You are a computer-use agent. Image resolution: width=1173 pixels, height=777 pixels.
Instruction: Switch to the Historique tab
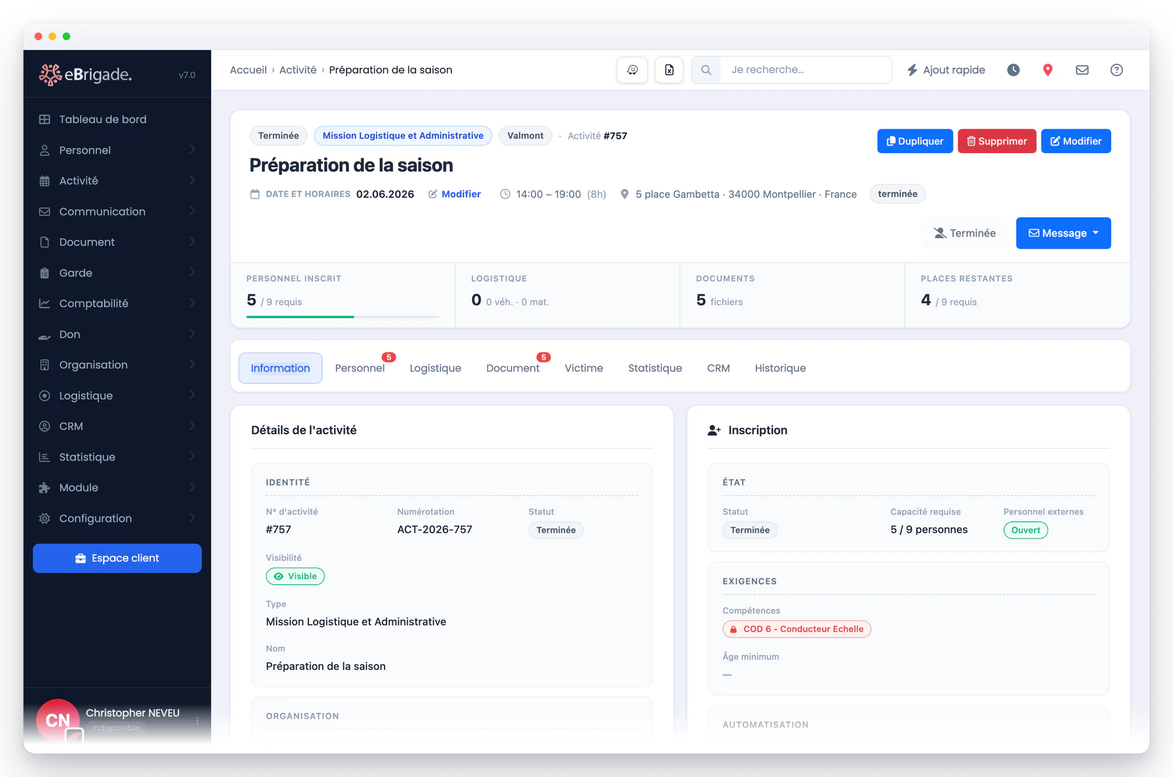780,368
